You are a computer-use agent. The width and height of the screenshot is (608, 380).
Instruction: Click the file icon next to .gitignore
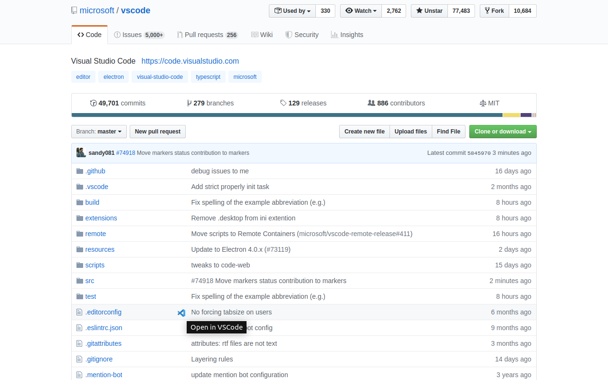[x=79, y=359]
